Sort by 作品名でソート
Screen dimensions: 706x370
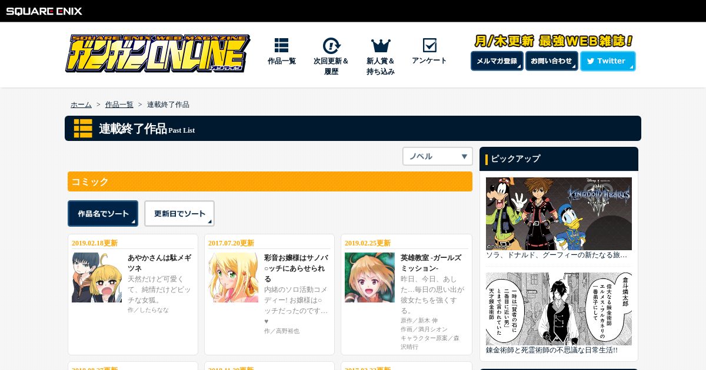point(103,214)
